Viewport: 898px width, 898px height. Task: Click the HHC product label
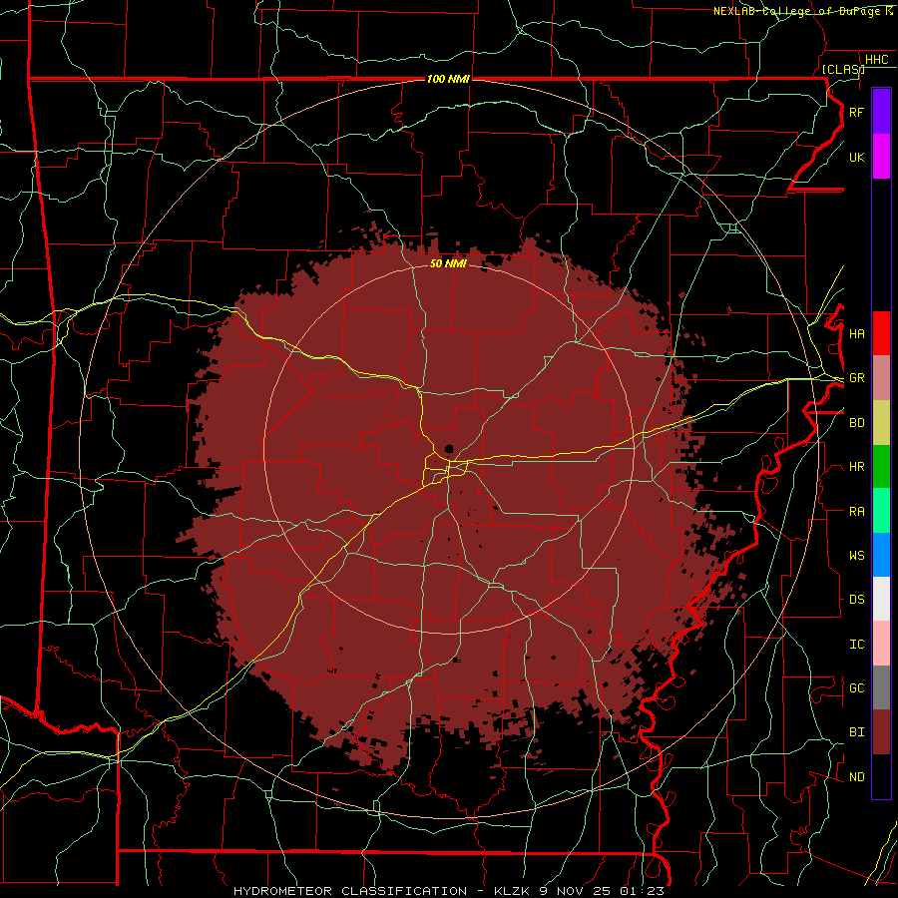876,60
